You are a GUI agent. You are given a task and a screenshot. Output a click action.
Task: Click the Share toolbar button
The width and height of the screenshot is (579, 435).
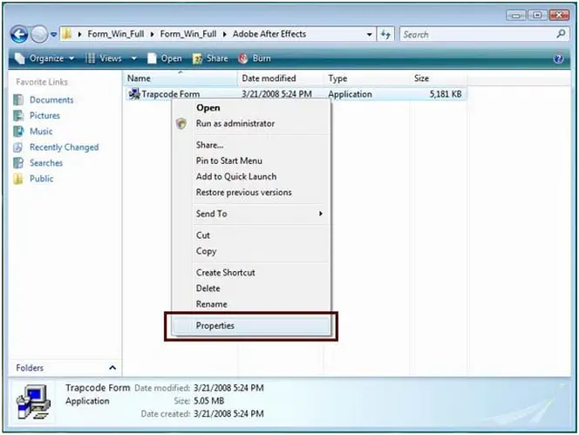210,58
